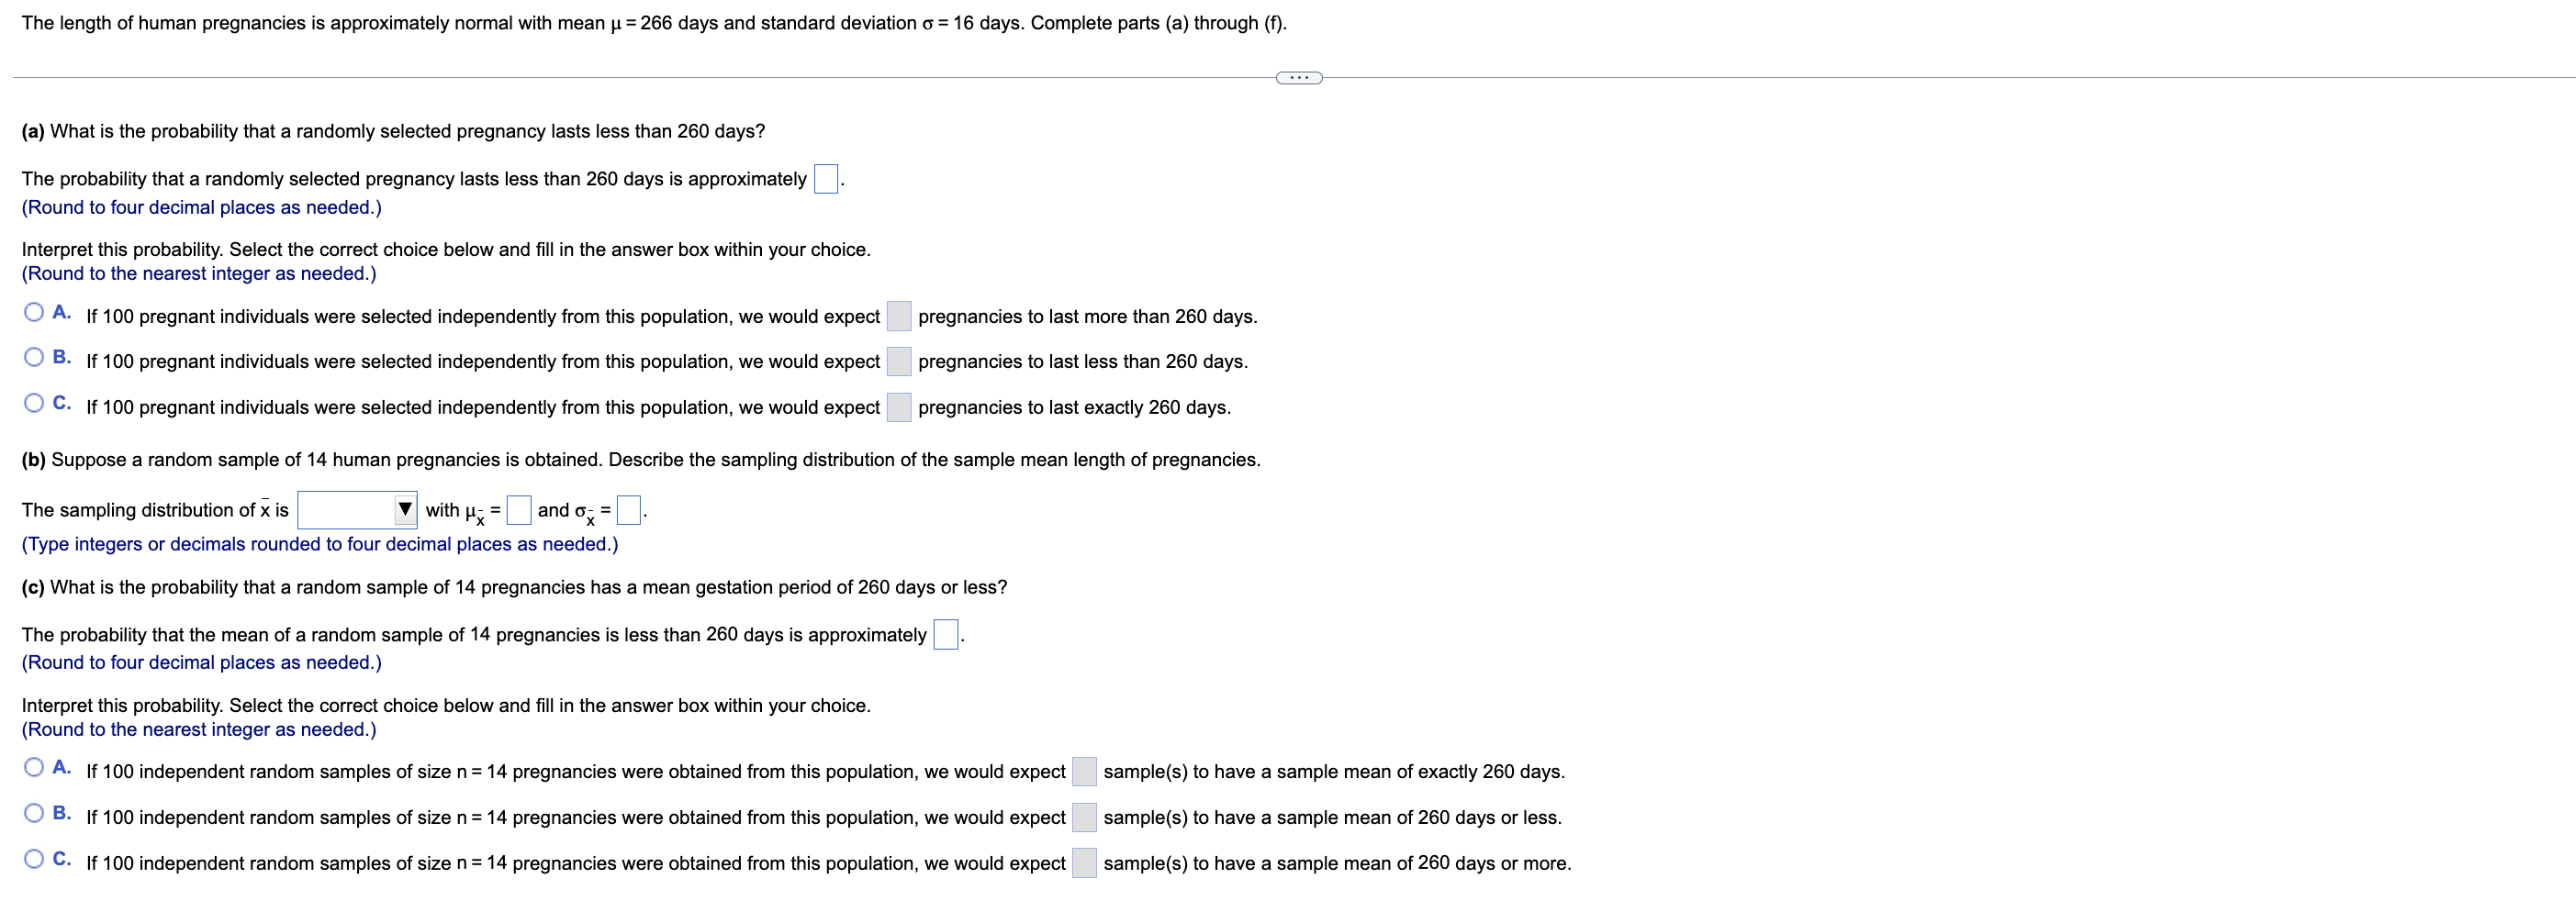Click the part (c) probability answer box
The image size is (2576, 901).
(x=946, y=635)
